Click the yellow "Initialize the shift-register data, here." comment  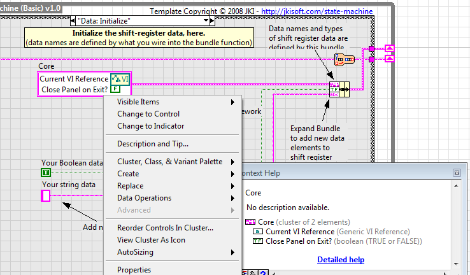click(x=139, y=38)
